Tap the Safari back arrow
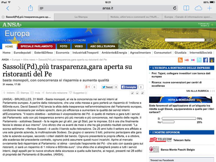The image size is (216, 162). click(x=8, y=8)
